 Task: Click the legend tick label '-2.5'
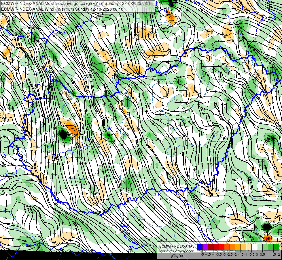(x=230, y=255)
